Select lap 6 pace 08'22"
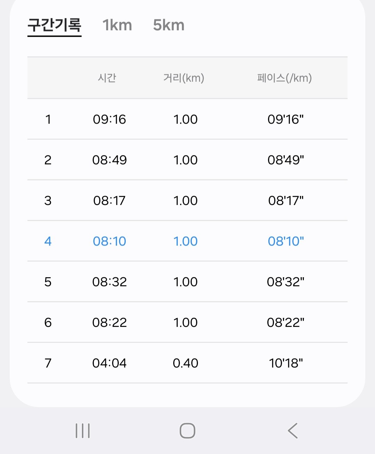 pyautogui.click(x=285, y=323)
